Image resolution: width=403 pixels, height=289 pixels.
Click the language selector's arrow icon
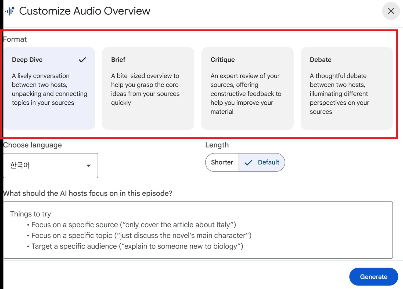pyautogui.click(x=88, y=166)
